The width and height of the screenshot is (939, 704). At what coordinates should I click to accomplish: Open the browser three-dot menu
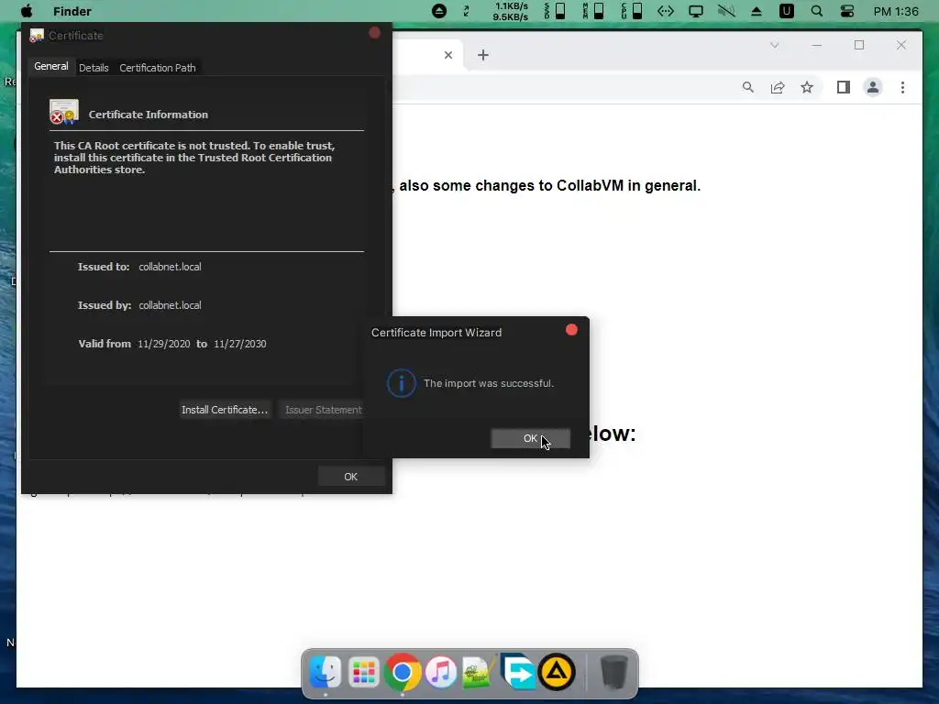902,87
